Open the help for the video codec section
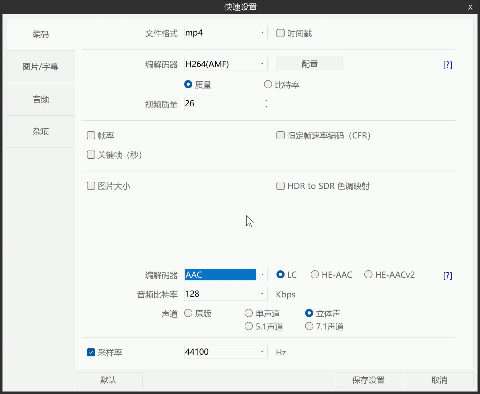 click(448, 65)
